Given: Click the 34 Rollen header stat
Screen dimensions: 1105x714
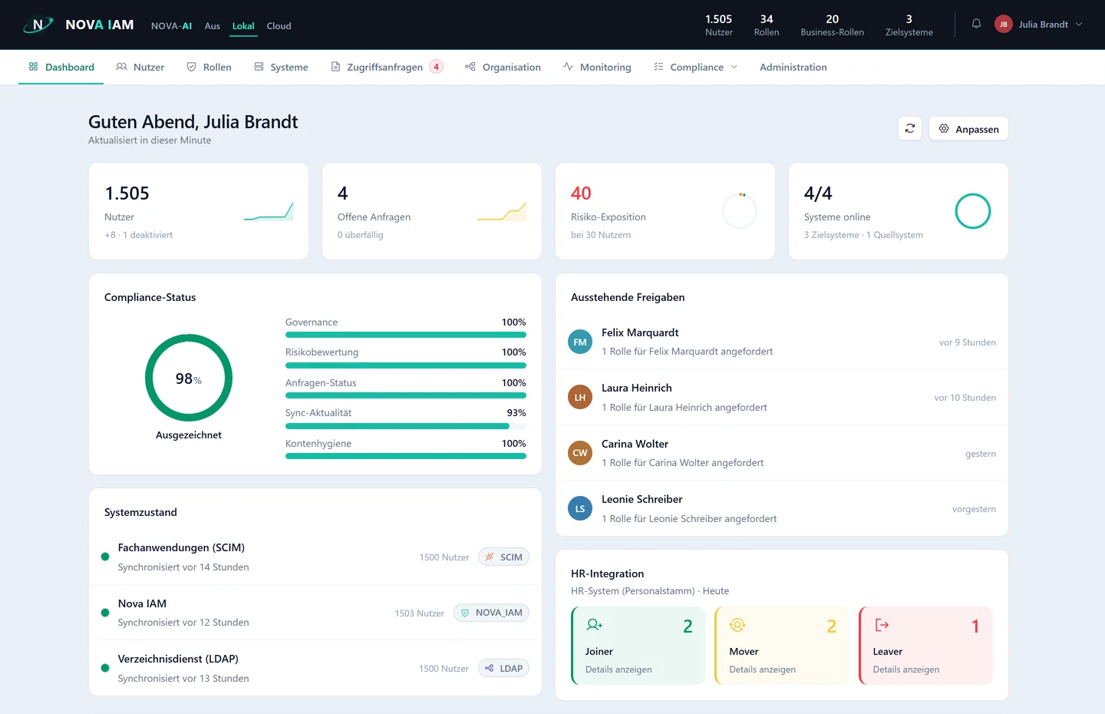Looking at the screenshot, I should (x=766, y=25).
